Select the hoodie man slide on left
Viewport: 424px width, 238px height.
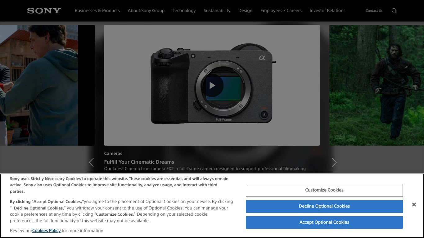click(x=47, y=85)
